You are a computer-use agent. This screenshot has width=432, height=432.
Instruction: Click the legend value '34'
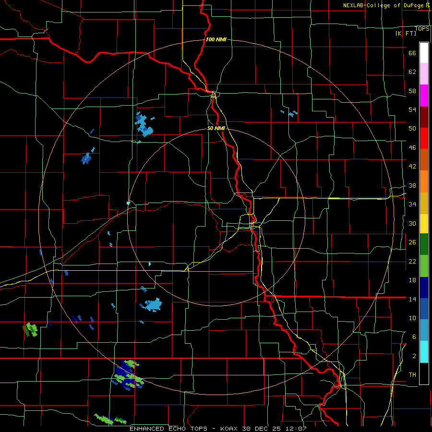(x=412, y=204)
